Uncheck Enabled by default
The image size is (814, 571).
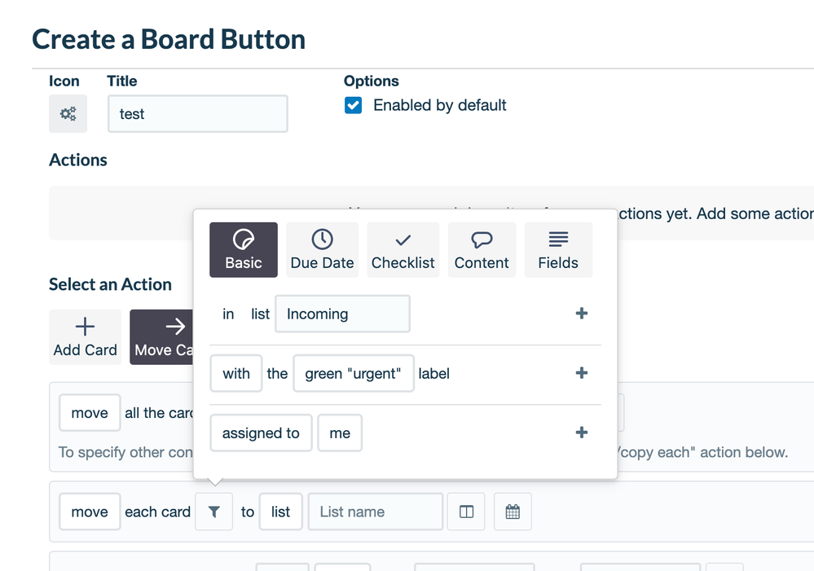coord(353,105)
